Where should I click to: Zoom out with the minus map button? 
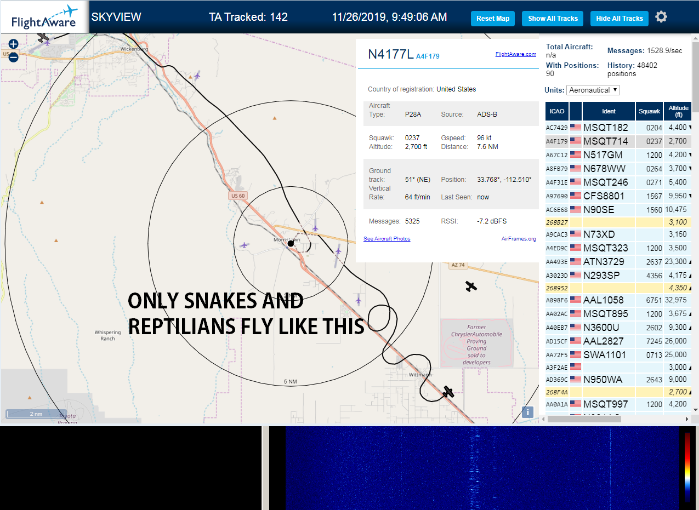tap(13, 56)
